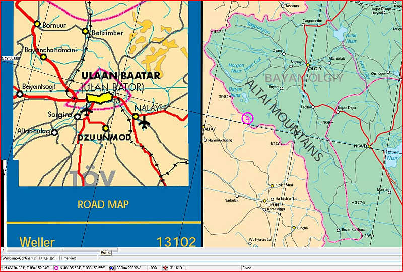Click the yellow marker at Altay

[x=203, y=127]
